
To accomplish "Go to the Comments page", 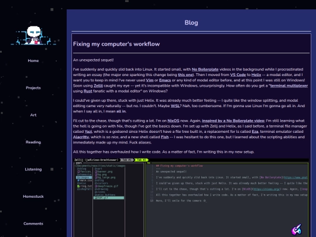I will 33,224.
